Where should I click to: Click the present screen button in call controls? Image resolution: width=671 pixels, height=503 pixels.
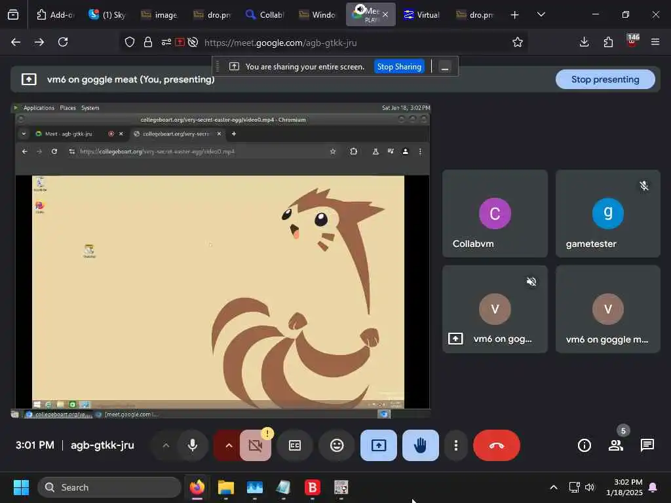click(379, 445)
